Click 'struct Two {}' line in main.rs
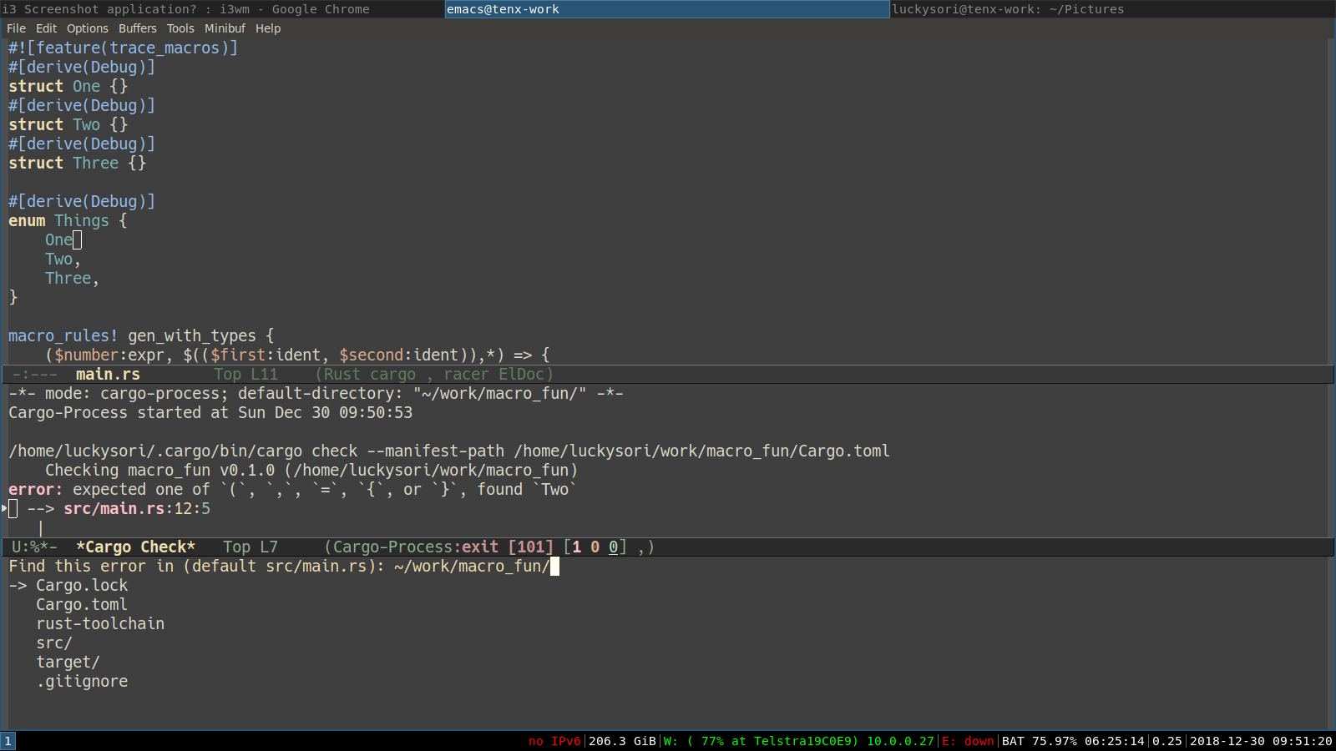The width and height of the screenshot is (1336, 751). pyautogui.click(x=68, y=125)
